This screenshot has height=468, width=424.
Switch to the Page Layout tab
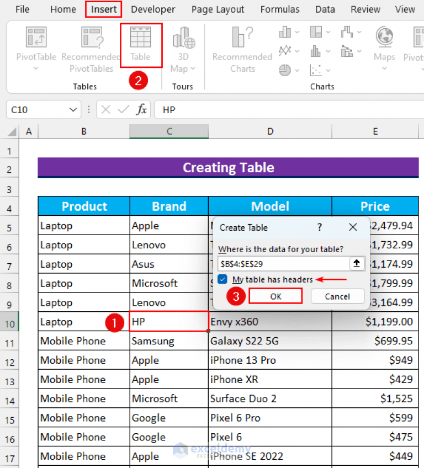click(218, 9)
